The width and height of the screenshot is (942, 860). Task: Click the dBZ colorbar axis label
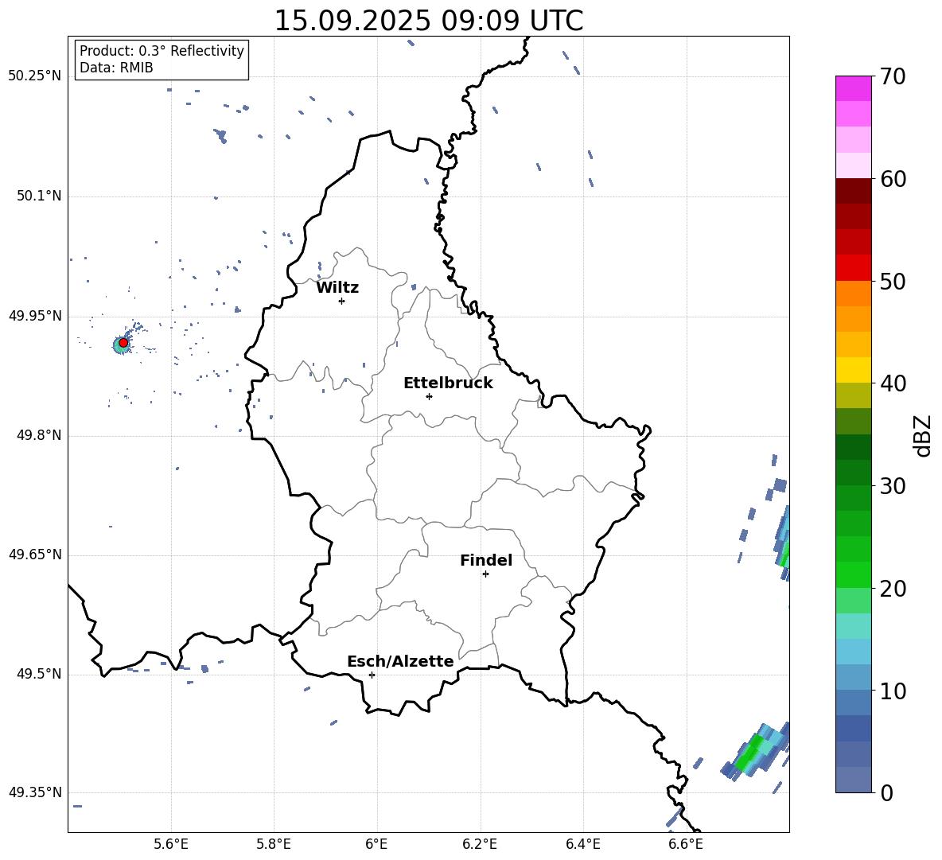pyautogui.click(x=924, y=435)
